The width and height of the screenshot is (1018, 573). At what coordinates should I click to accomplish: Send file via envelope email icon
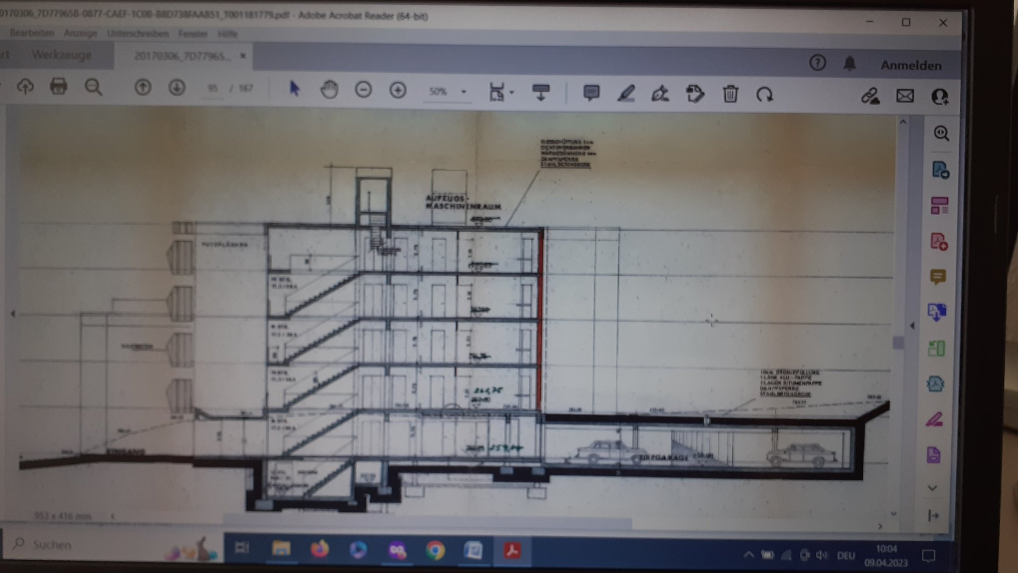tap(905, 96)
